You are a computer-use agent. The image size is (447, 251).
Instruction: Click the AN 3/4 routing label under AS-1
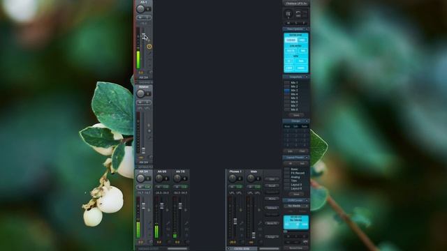(143, 77)
